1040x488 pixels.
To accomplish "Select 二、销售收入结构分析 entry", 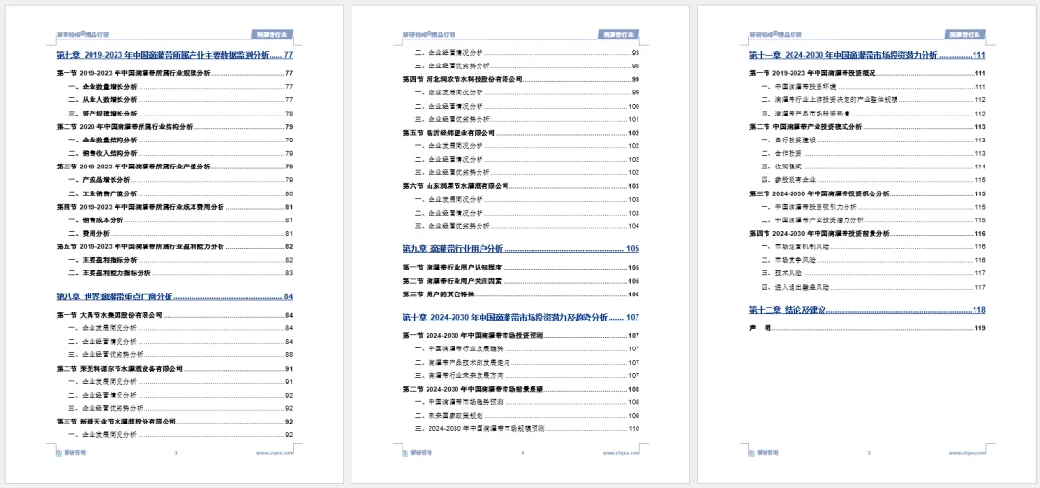I will point(180,153).
